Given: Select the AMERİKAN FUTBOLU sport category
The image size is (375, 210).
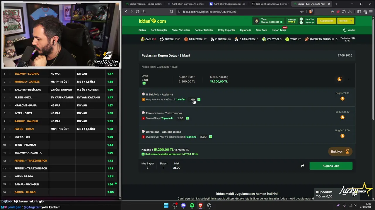Looking at the screenshot, I should (319, 39).
